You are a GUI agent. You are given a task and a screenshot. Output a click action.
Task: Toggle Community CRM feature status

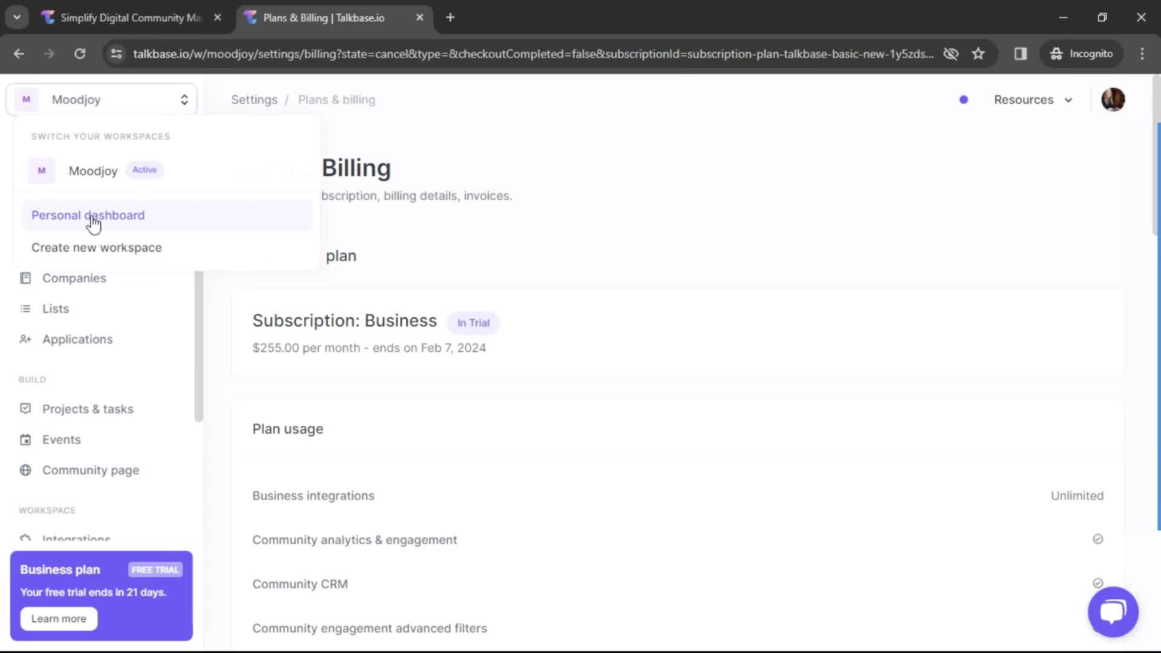[x=1098, y=583]
